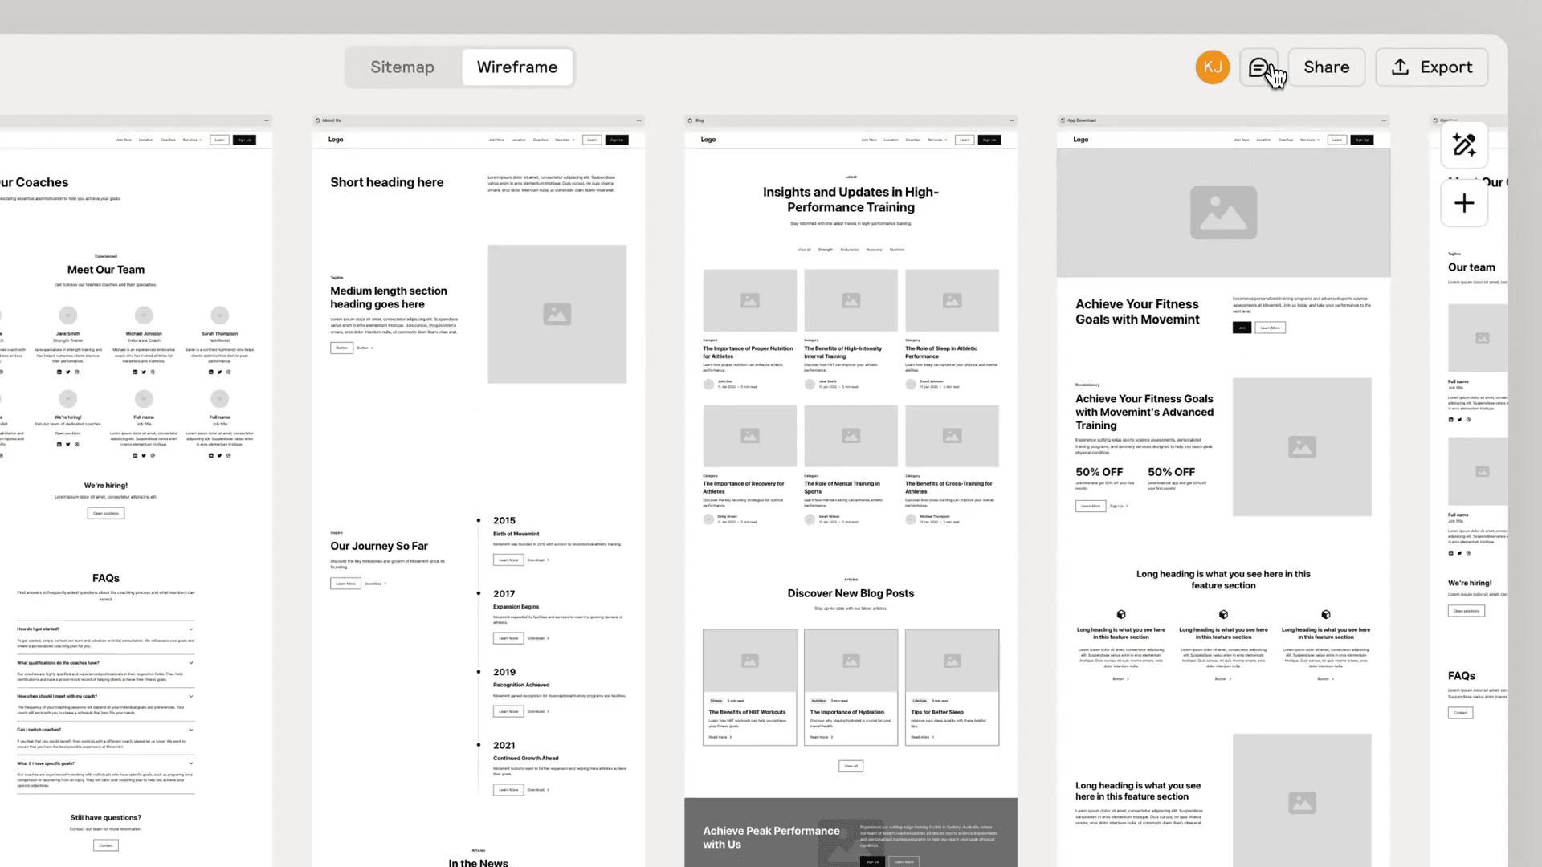
Task: Click the Export button
Action: tap(1431, 67)
